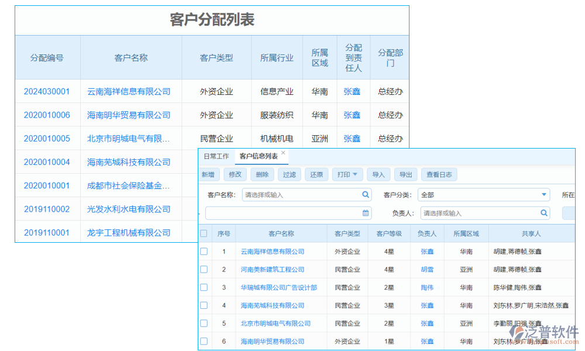Click the 还原 (Restore) toolbar icon
This screenshot has width=585, height=351.
click(x=316, y=174)
